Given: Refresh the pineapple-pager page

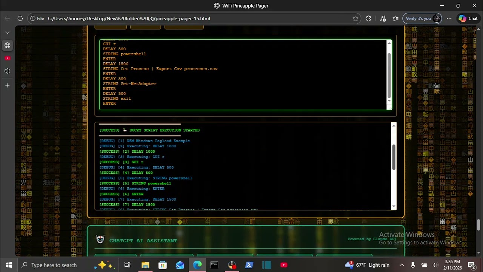Looking at the screenshot, I should pyautogui.click(x=20, y=18).
